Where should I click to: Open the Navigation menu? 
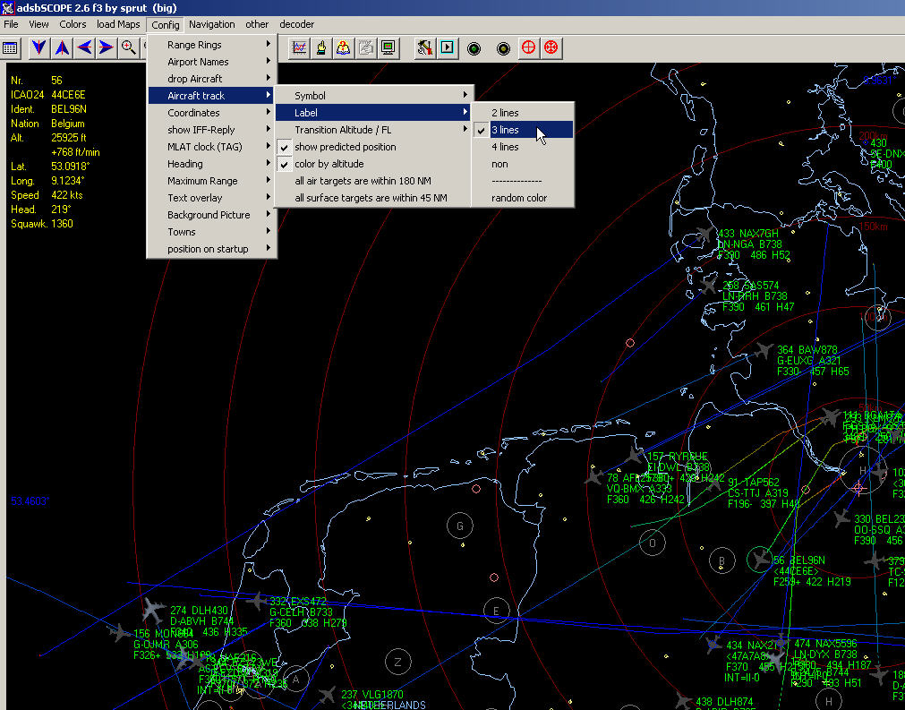pos(212,24)
